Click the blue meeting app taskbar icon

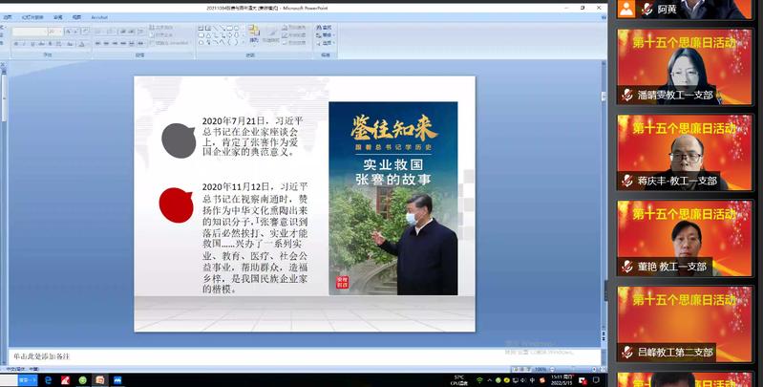[x=117, y=379]
